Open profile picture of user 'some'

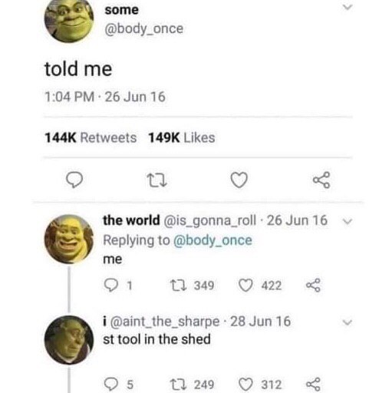point(69,21)
